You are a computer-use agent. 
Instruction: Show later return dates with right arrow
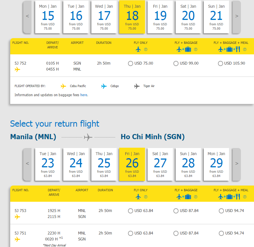pyautogui.click(x=237, y=164)
